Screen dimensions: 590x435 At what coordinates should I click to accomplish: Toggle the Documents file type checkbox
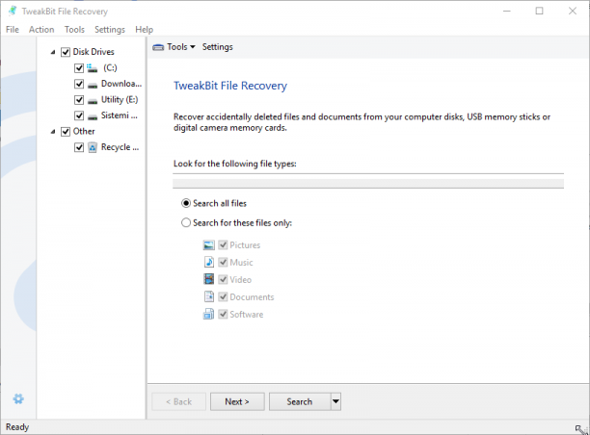click(x=223, y=296)
